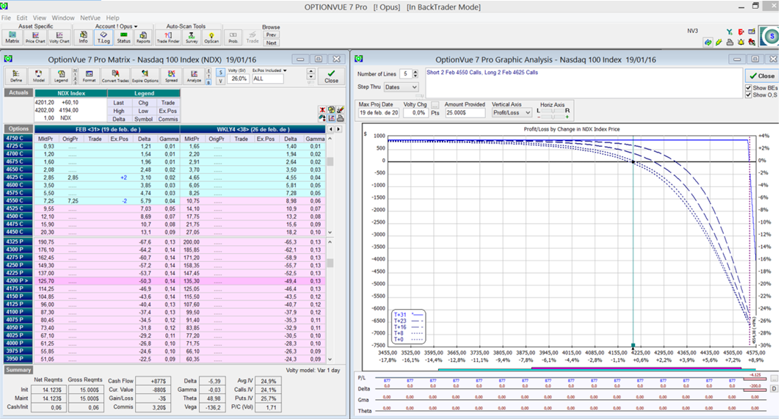Open the Analyze tool in Matrix
The height and width of the screenshot is (419, 781).
194,76
